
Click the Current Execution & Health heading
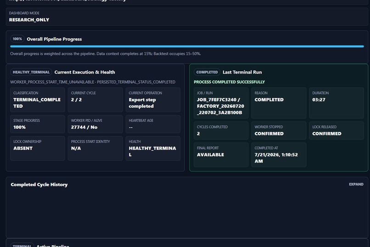click(84, 72)
